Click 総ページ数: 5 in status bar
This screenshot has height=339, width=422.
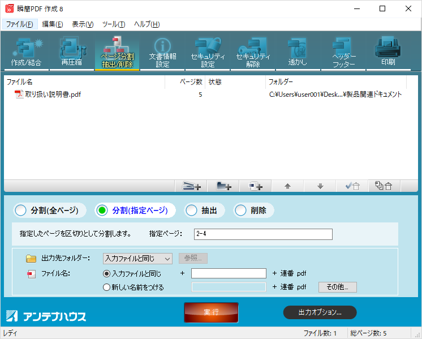tap(368, 333)
